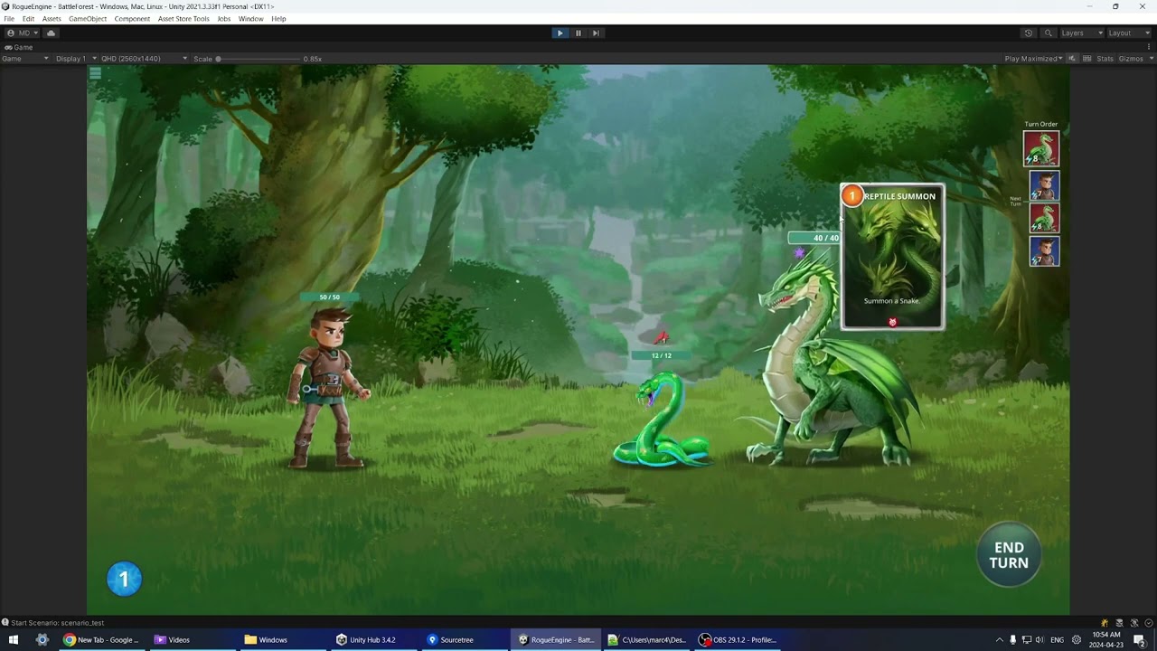The height and width of the screenshot is (651, 1157).
Task: Toggle the Stats overlay
Action: coord(1105,59)
